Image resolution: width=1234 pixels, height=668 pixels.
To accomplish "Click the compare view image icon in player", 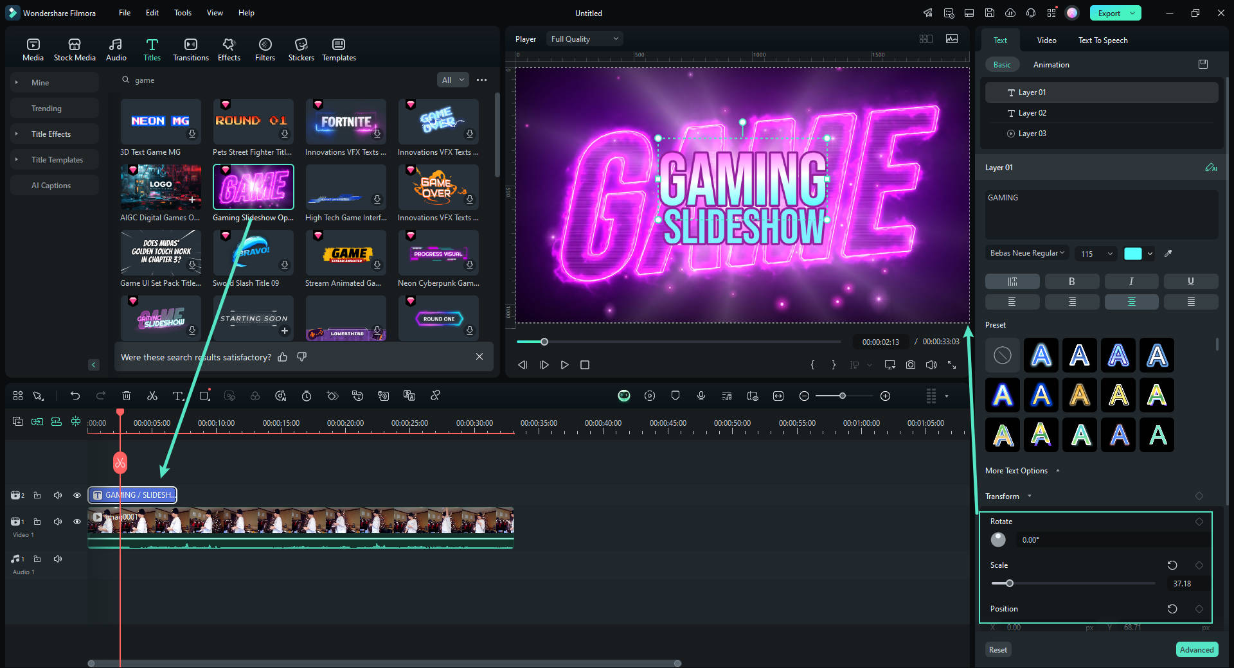I will (x=952, y=39).
